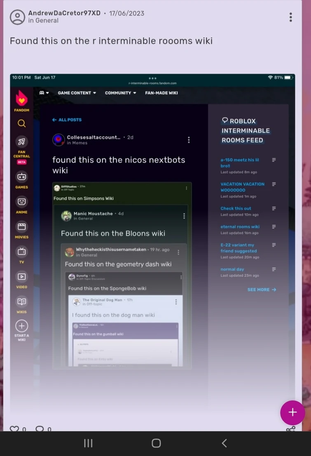Like the post with the heart icon
Screen dimensions: 311x456
14,429
